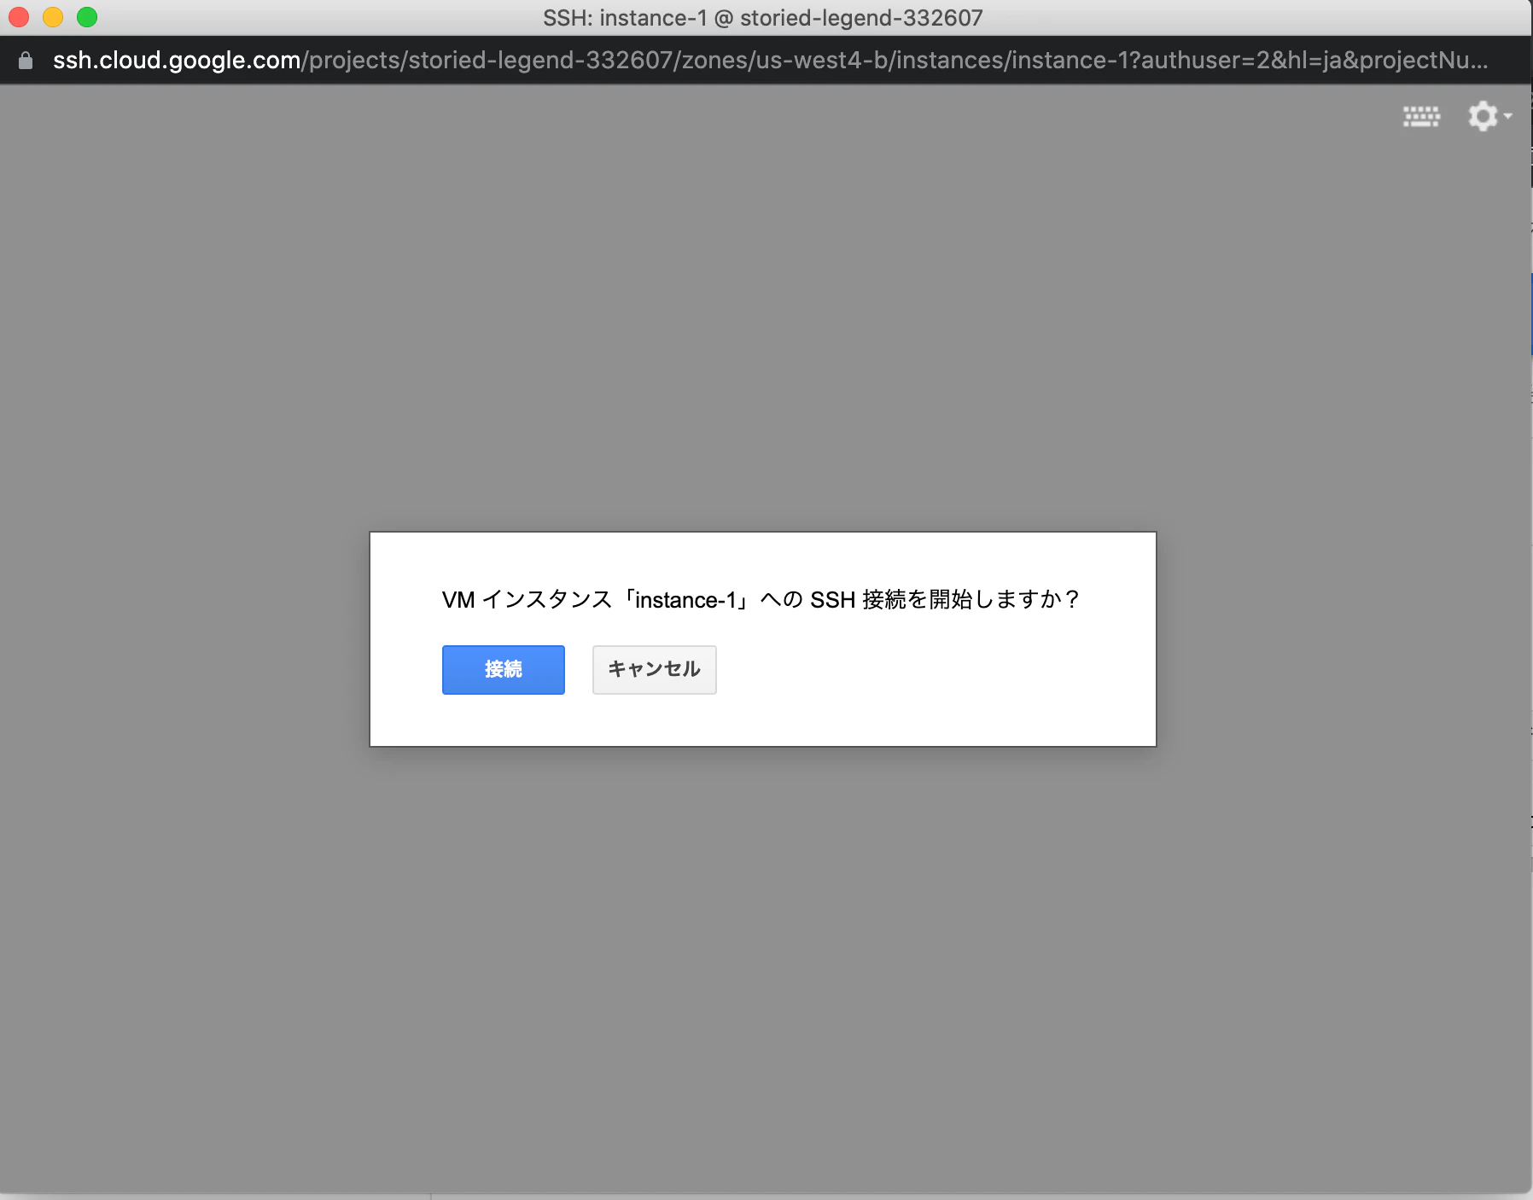Click the SSH connection prompt text
Screen dimensions: 1533x1200
[761, 599]
